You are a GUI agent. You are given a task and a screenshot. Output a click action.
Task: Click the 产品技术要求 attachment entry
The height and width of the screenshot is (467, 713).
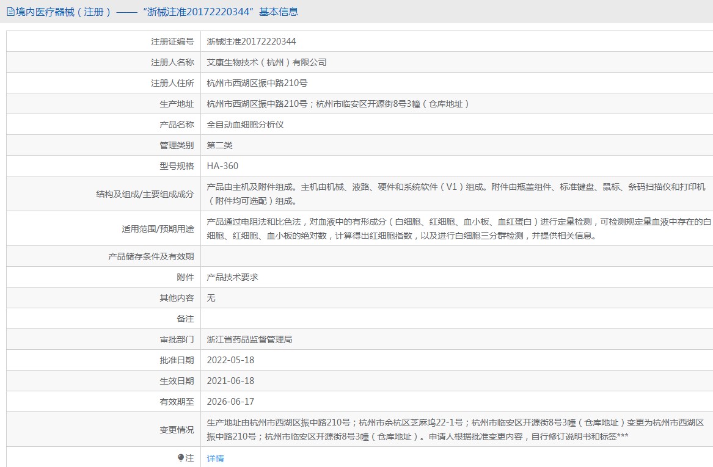point(233,277)
